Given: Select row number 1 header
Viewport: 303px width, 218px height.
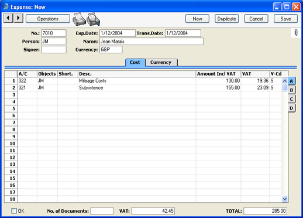Looking at the screenshot, I should pos(11,81).
